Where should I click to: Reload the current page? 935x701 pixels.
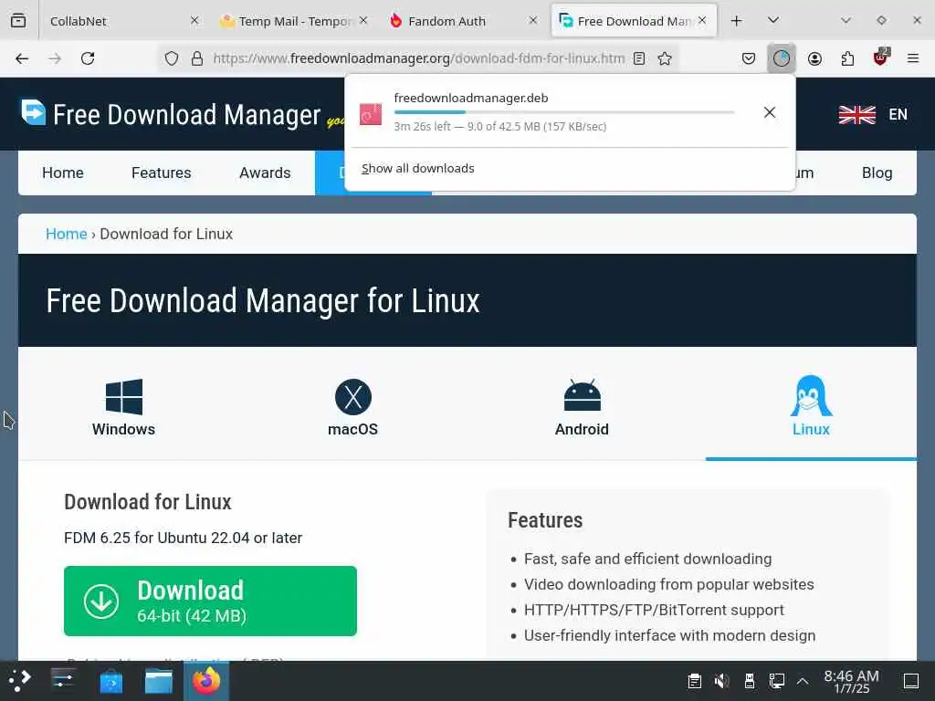click(x=88, y=58)
